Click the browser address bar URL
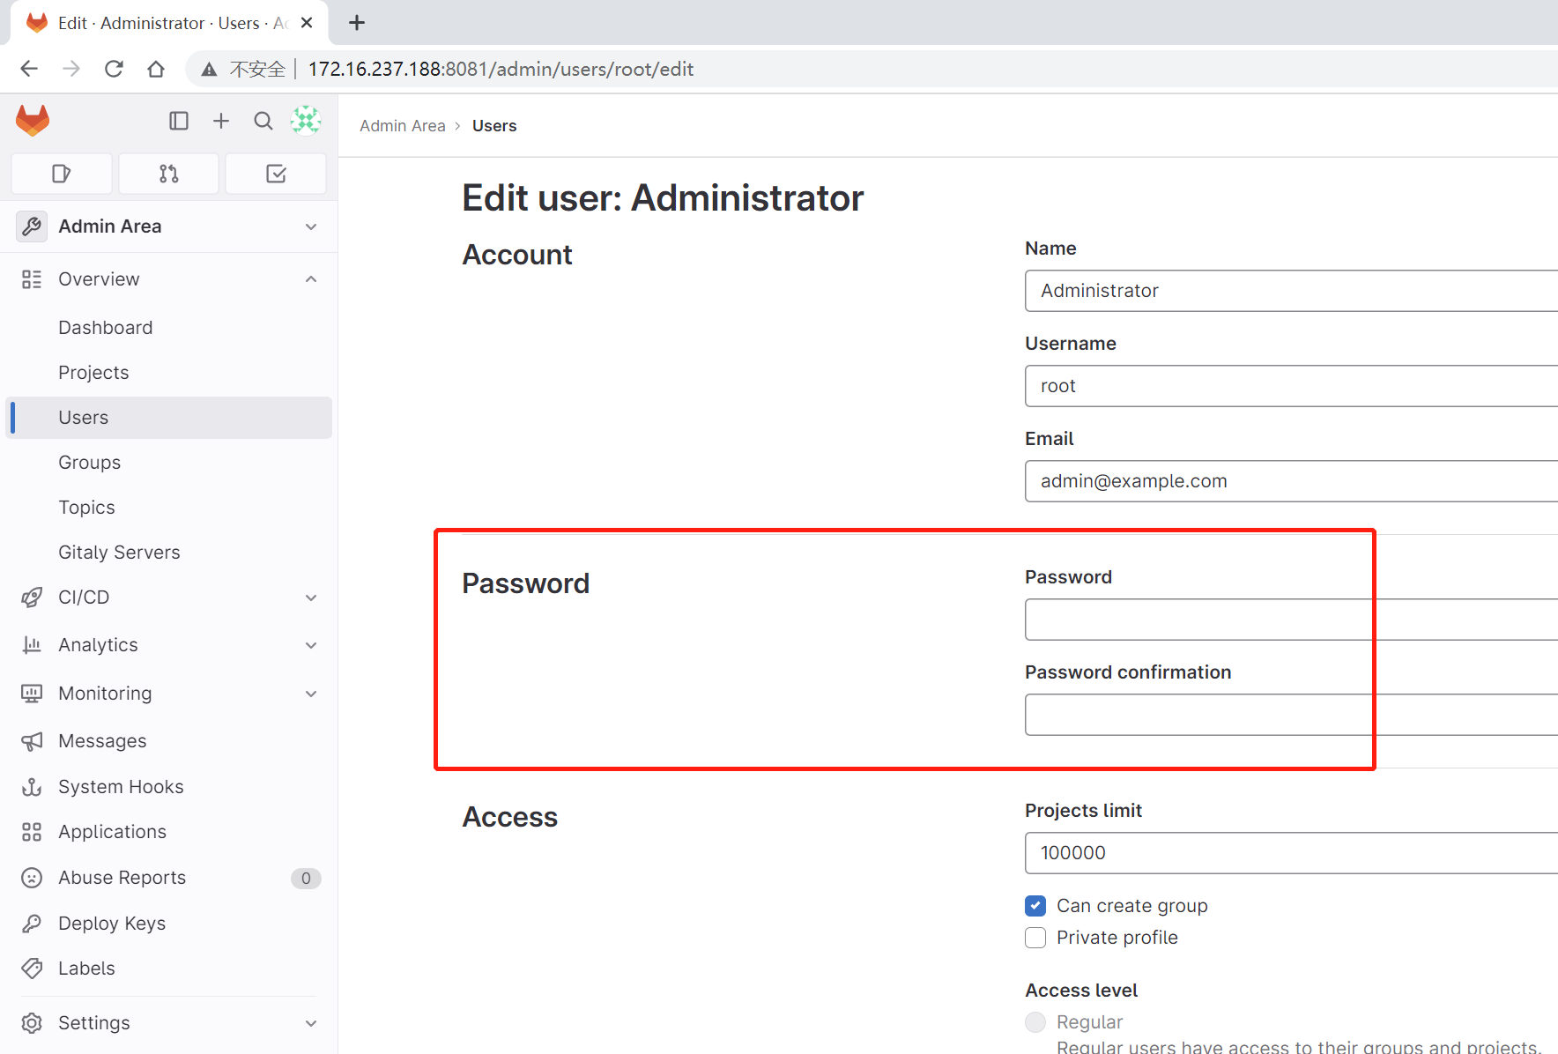Viewport: 1558px width, 1054px height. pyautogui.click(x=501, y=69)
